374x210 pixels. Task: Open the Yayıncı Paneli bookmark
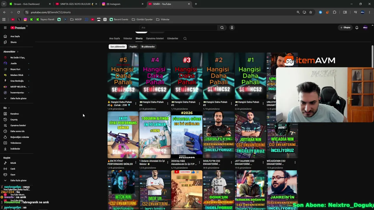tap(45, 20)
